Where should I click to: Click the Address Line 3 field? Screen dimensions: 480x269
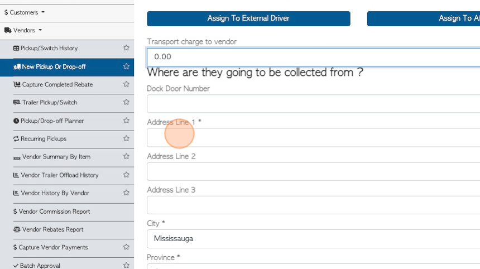313,205
